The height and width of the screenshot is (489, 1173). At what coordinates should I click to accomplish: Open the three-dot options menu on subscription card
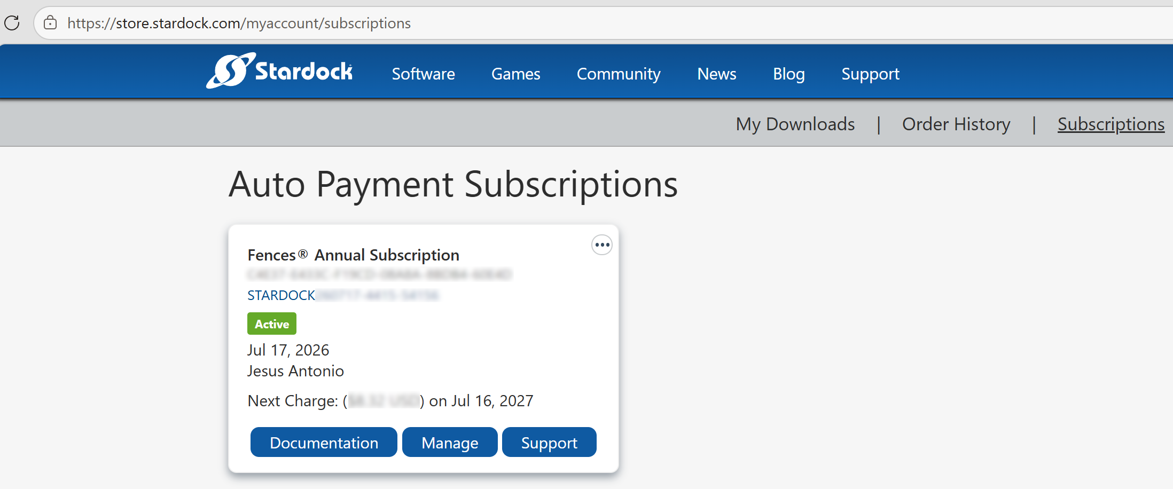point(602,245)
